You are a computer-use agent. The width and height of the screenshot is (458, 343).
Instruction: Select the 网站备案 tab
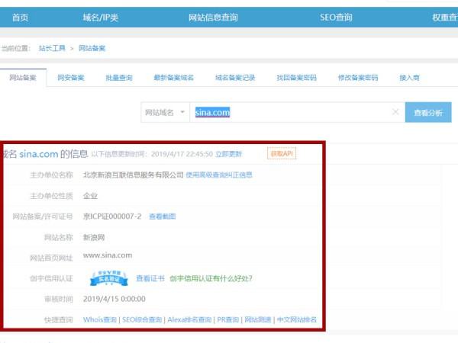pos(23,78)
